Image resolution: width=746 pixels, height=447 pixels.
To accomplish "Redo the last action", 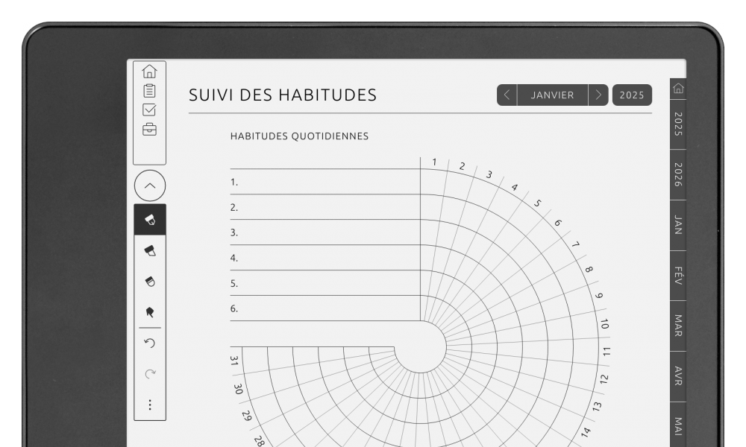I will [x=150, y=374].
